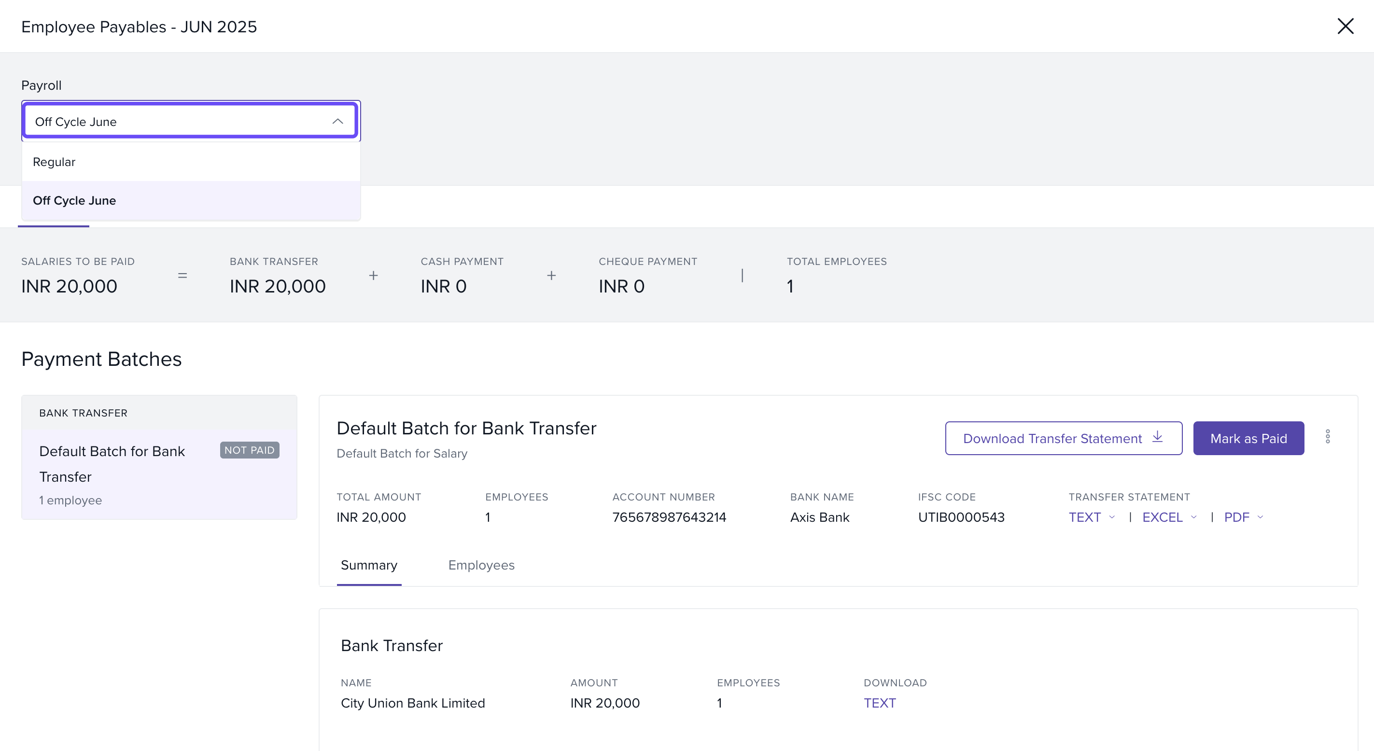Click the small chevron beside PDF
The width and height of the screenshot is (1374, 751).
(1261, 517)
